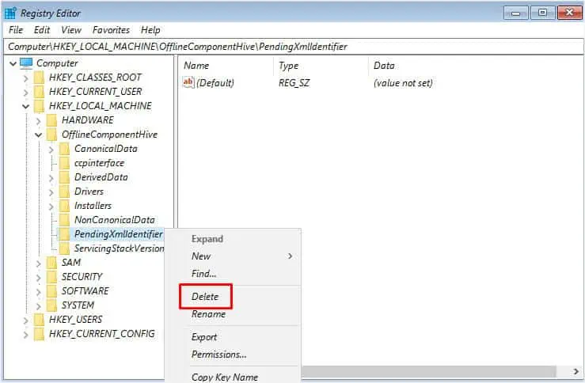Click the registry path address bar
Viewport: 585px width, 383px height.
pyautogui.click(x=293, y=47)
